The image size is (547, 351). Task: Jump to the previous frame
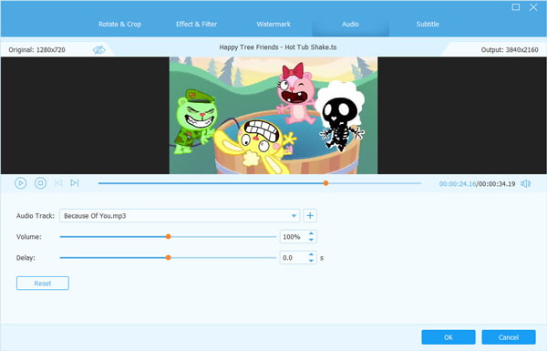[x=58, y=183]
